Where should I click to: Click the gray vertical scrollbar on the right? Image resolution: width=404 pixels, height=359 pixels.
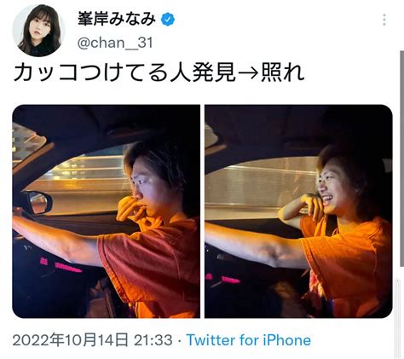tap(402, 159)
